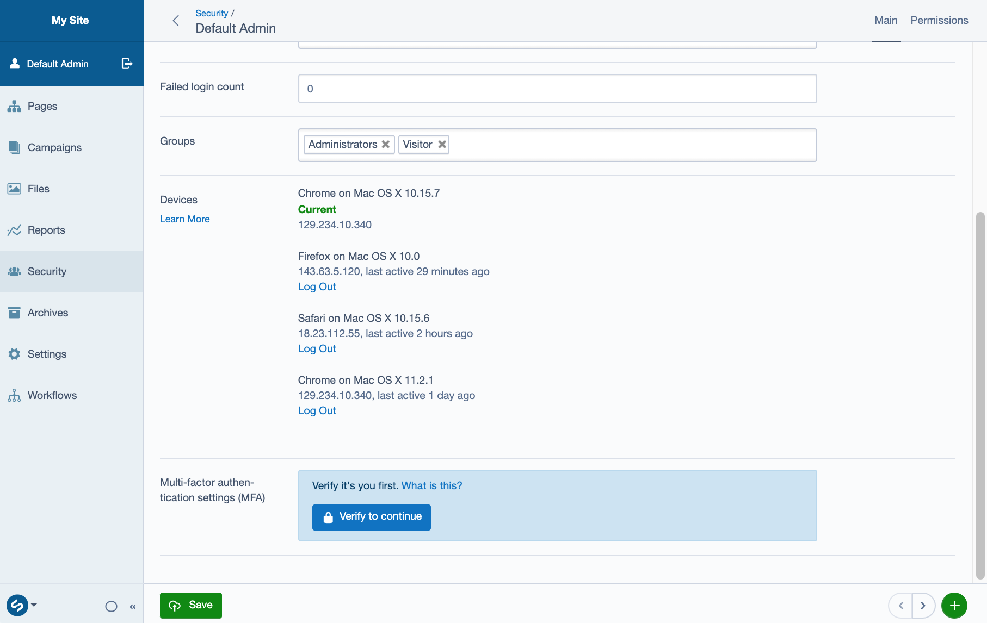
Task: Switch to the Permissions tab
Action: [939, 20]
